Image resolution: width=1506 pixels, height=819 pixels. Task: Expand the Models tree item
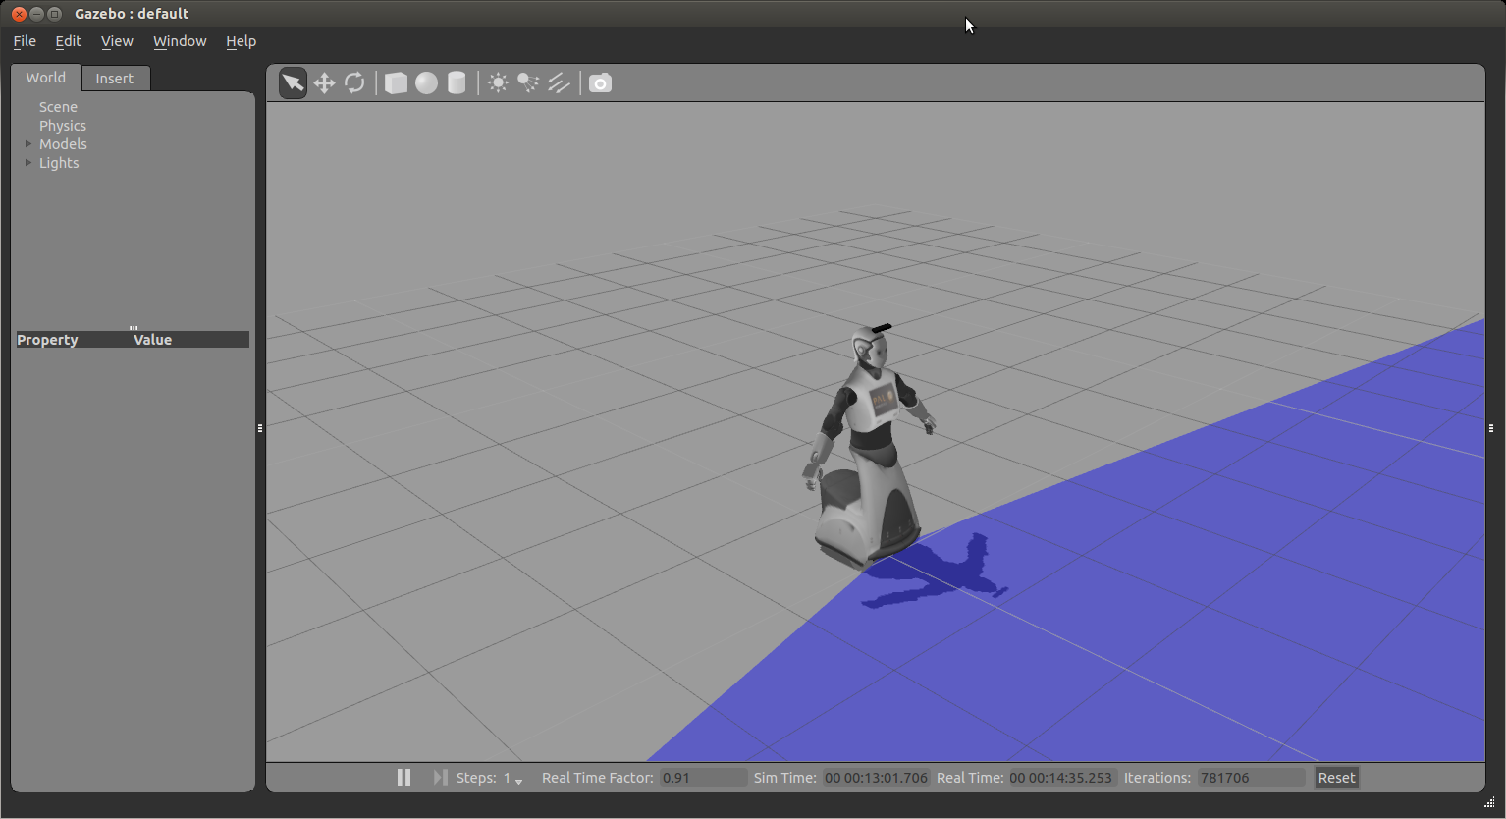click(x=28, y=144)
